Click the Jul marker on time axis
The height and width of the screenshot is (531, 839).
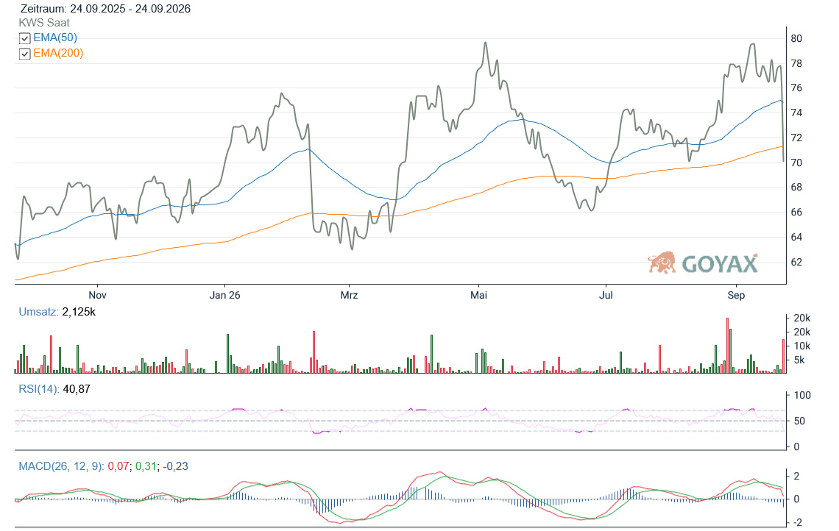[606, 295]
